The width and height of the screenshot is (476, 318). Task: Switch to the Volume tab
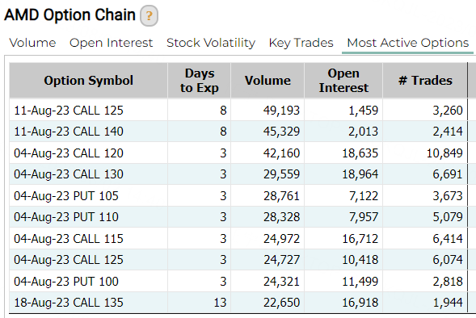coord(32,43)
